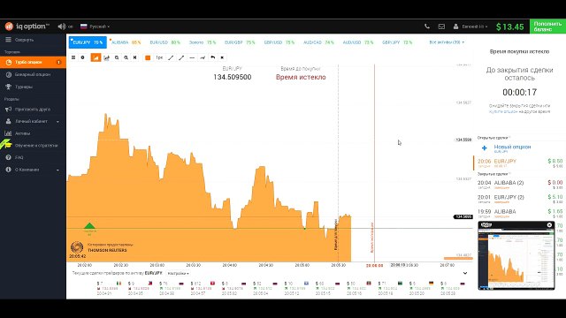Select the EUR/JPY 70% asset tab
The width and height of the screenshot is (566, 318).
pyautogui.click(x=88, y=42)
